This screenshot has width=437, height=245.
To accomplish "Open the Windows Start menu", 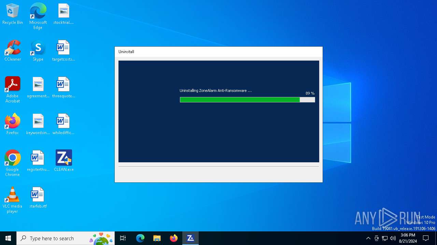I will (x=8, y=238).
